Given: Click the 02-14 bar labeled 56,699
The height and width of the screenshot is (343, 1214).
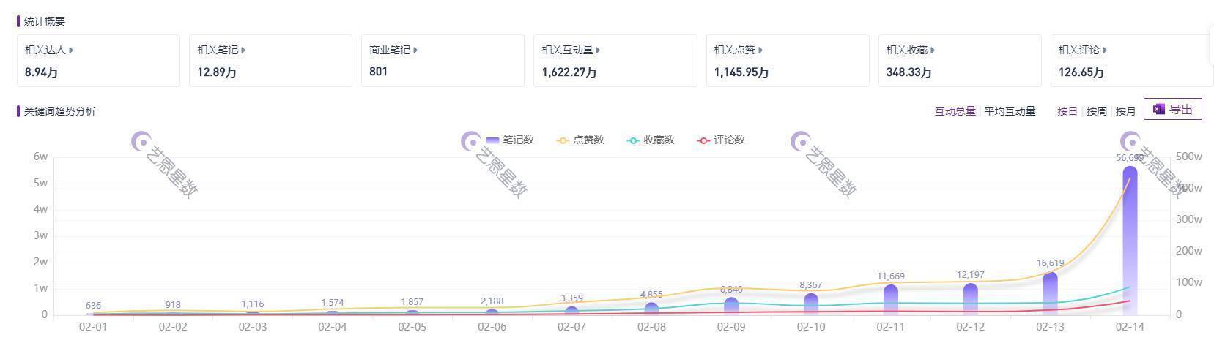Looking at the screenshot, I should pos(1130,241).
